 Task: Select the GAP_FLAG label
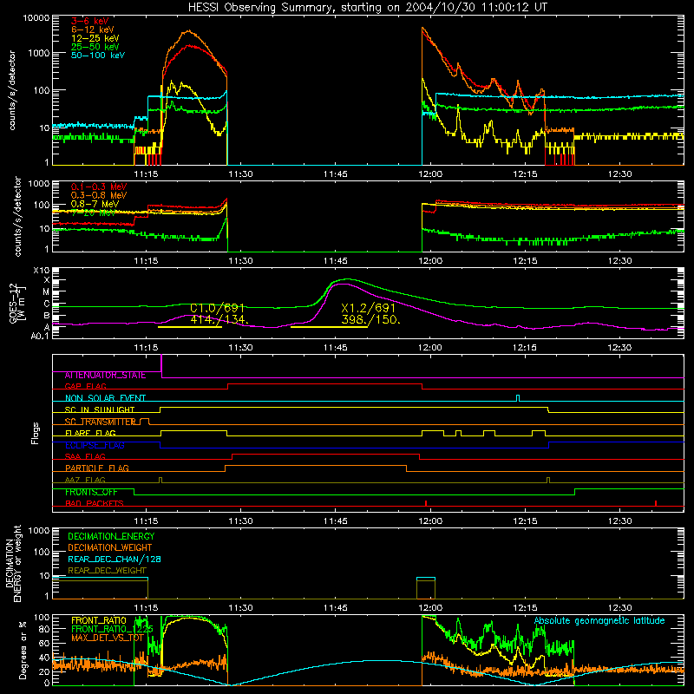tap(85, 386)
